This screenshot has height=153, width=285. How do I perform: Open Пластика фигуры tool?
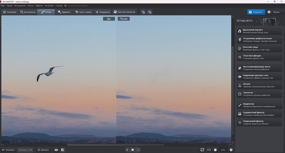coord(259,57)
